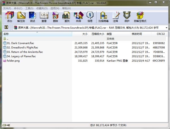
Task: Select file name 01. Dark Covenant.flac
Action: tap(20, 43)
